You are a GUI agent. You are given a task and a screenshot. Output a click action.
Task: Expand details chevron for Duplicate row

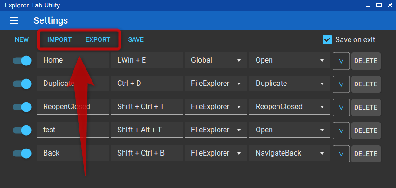pos(341,84)
